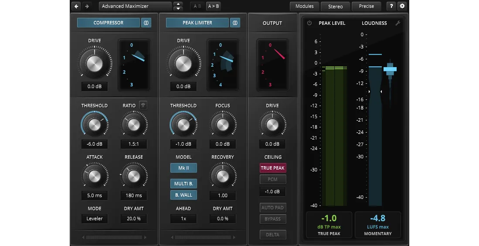479x246 pixels.
Task: Open the help question mark icon
Action: [x=391, y=6]
